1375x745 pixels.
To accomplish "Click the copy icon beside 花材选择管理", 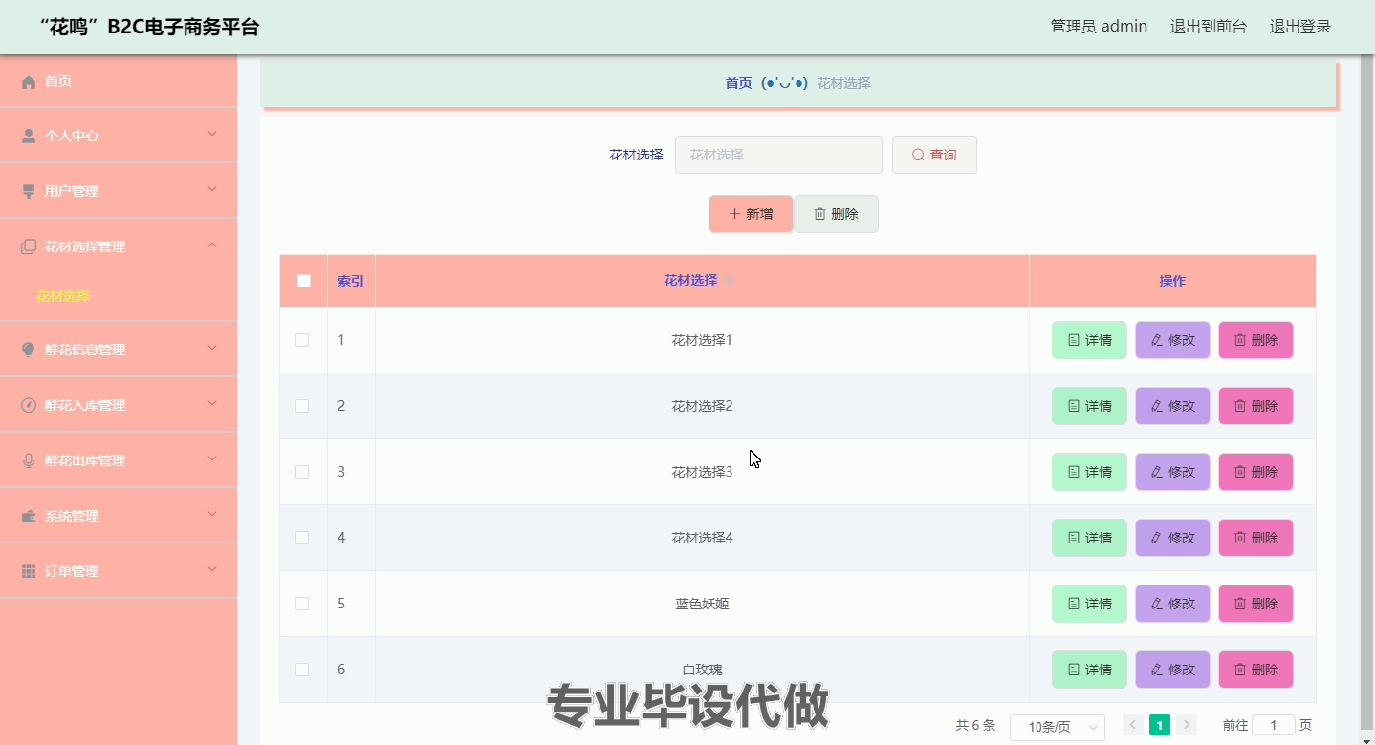I will coord(29,247).
